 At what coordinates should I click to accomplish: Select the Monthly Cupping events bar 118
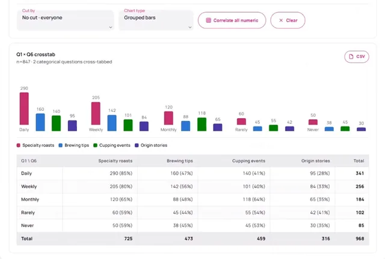202,124
